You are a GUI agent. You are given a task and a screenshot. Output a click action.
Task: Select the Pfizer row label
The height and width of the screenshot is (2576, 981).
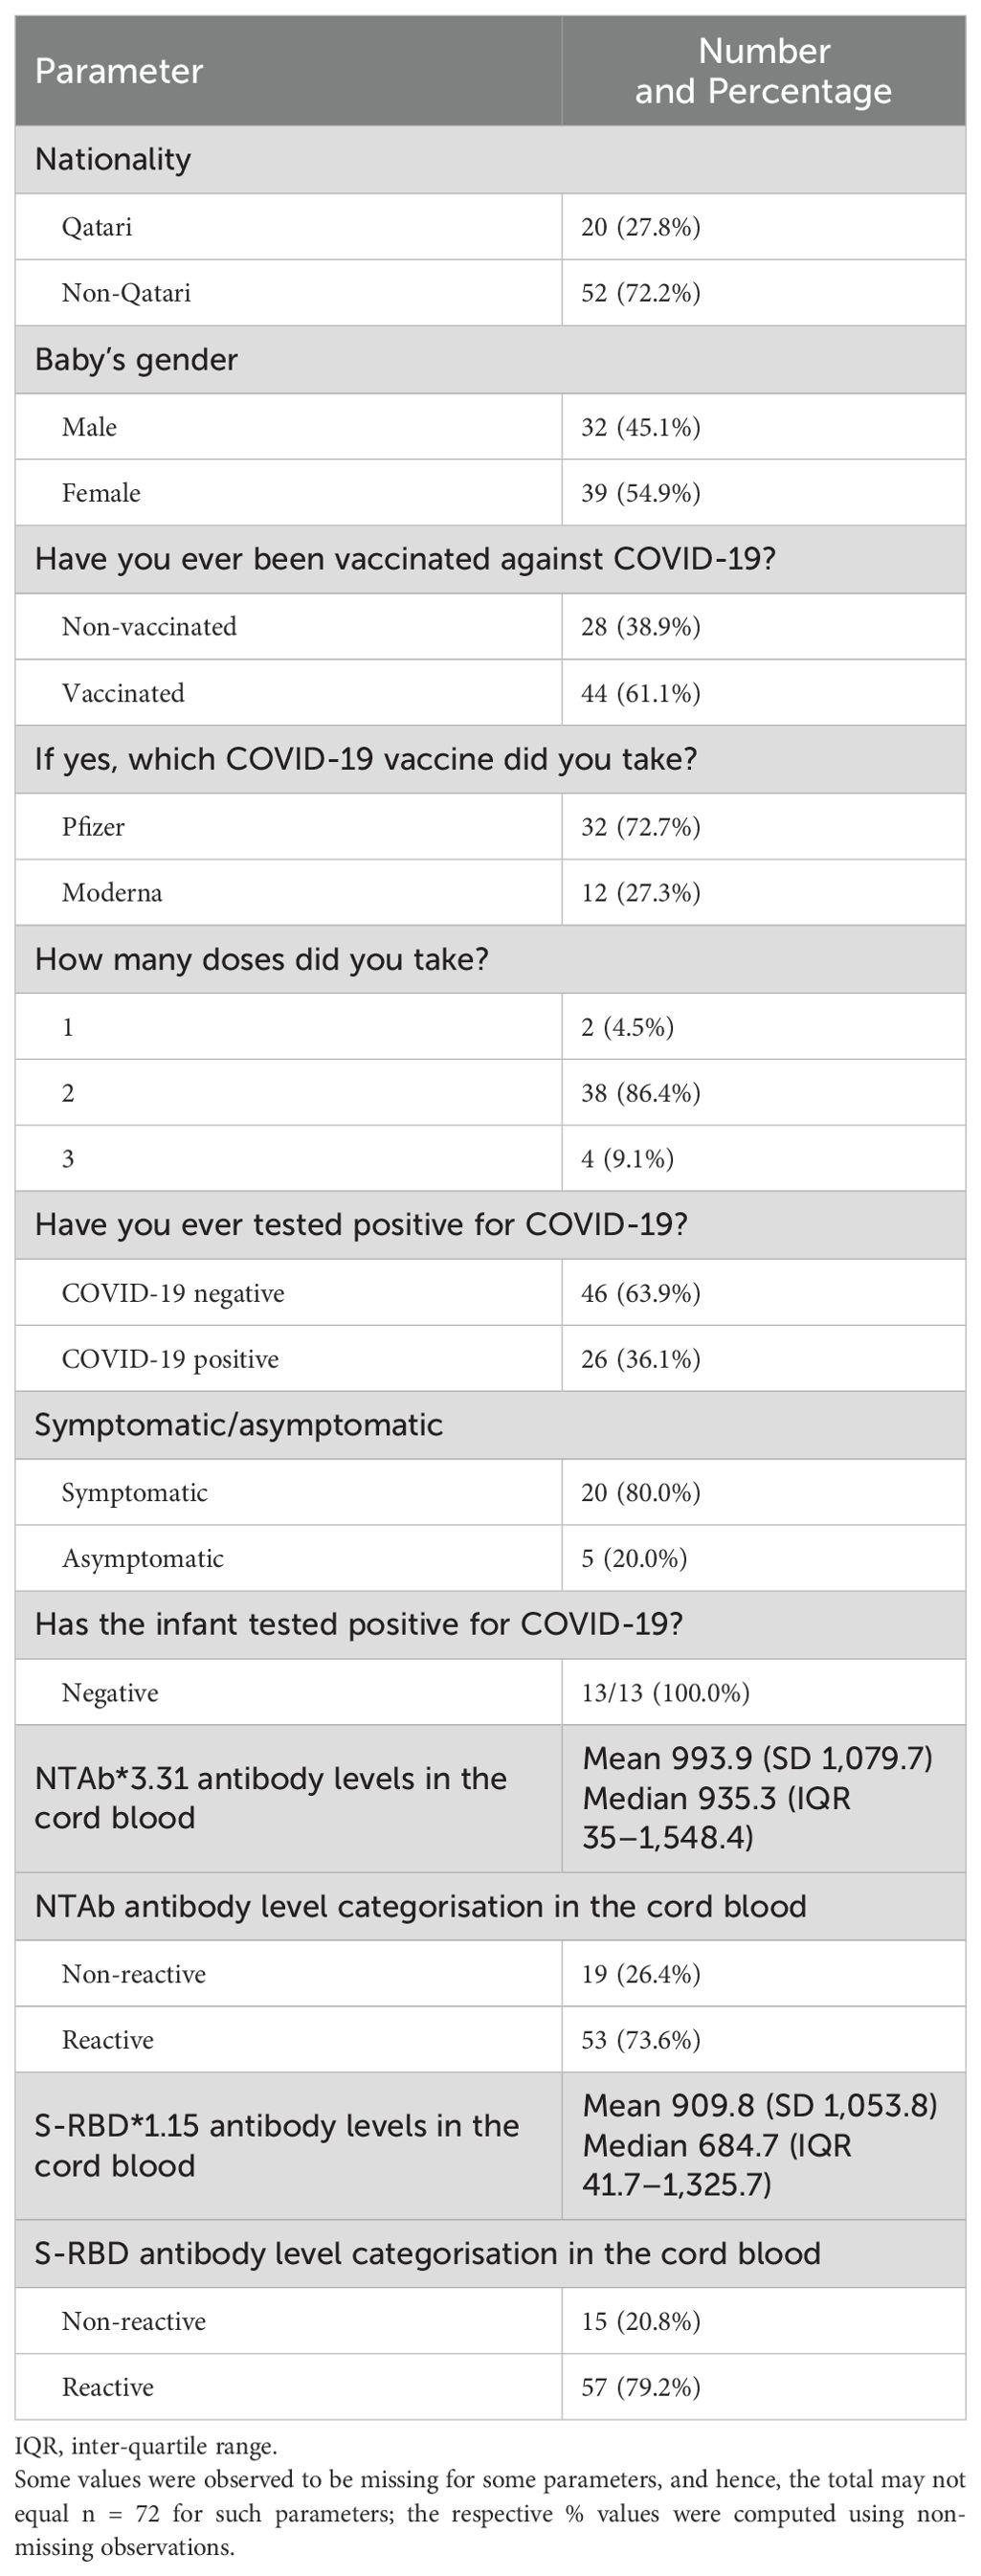coord(93,827)
